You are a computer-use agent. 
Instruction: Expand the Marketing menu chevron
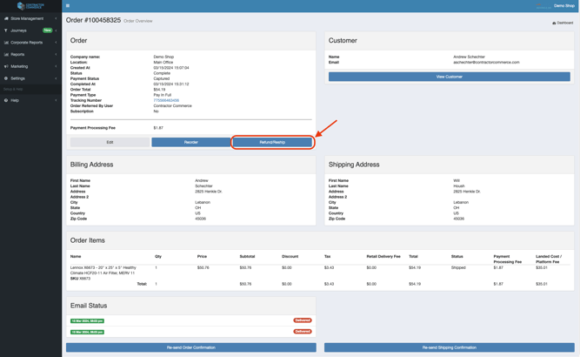coord(56,66)
